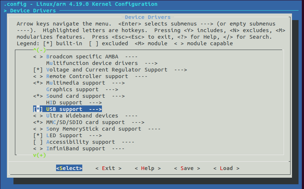Click InfiniBand support label
This screenshot has height=189, width=304.
[76, 149]
